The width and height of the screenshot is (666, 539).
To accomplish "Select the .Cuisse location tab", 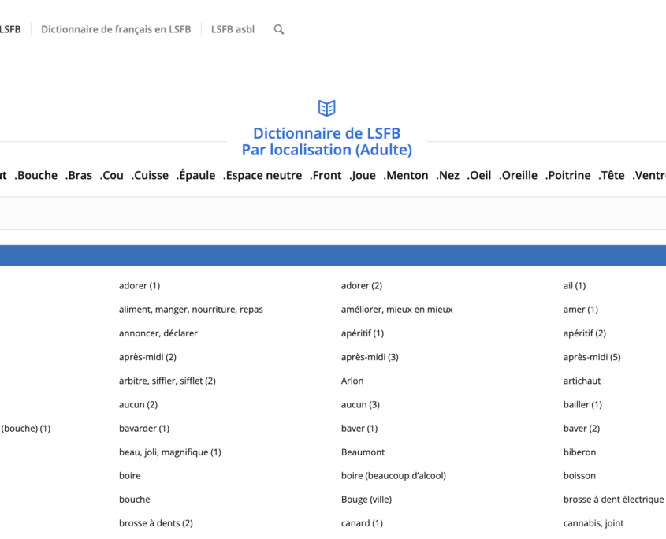I will (150, 175).
